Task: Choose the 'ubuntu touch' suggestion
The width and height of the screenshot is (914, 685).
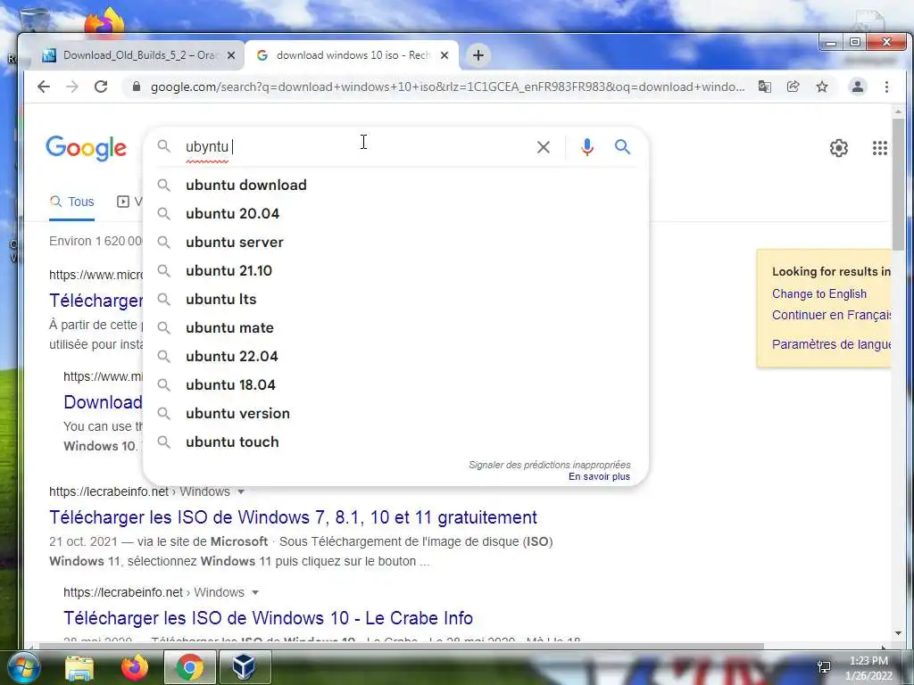Action: pos(395,442)
